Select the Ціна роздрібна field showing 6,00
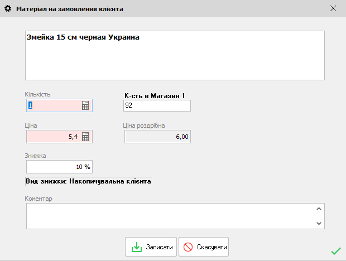The image size is (346, 261). coord(157,137)
